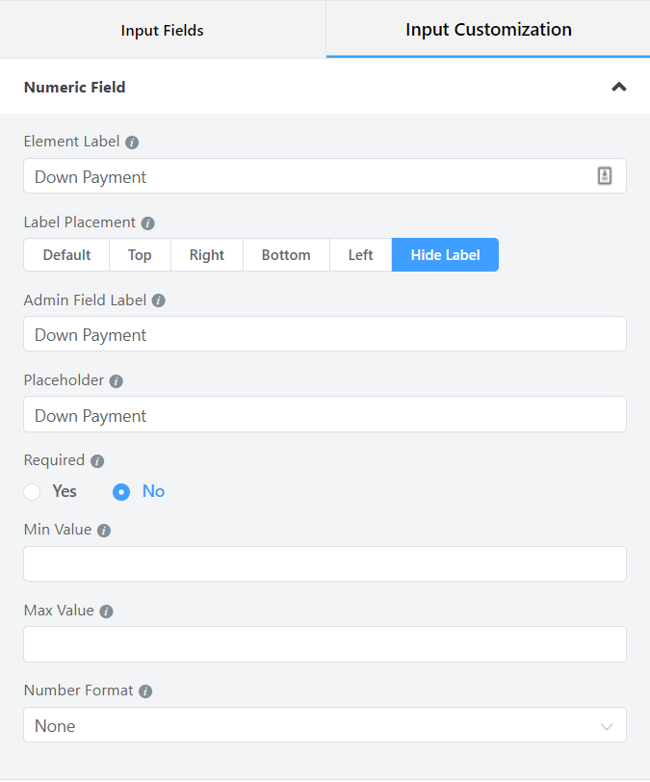This screenshot has height=782, width=650.
Task: Click the Placeholder info icon
Action: tap(117, 381)
